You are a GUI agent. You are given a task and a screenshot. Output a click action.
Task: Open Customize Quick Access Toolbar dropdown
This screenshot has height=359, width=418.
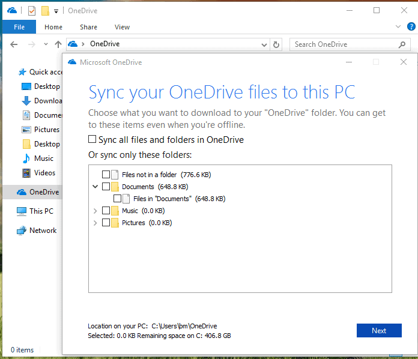point(56,11)
